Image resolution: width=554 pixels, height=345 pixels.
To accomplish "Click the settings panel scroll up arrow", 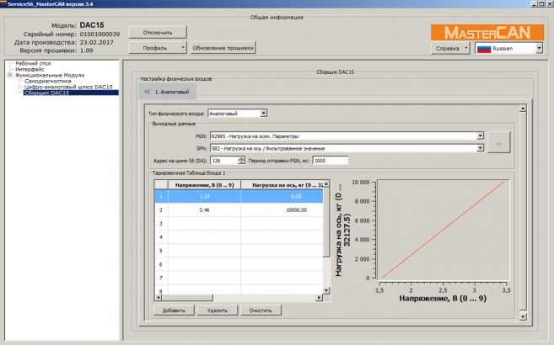I will point(523,109).
